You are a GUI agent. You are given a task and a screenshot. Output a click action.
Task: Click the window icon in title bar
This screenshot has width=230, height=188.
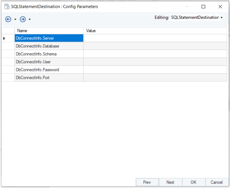coord(6,7)
